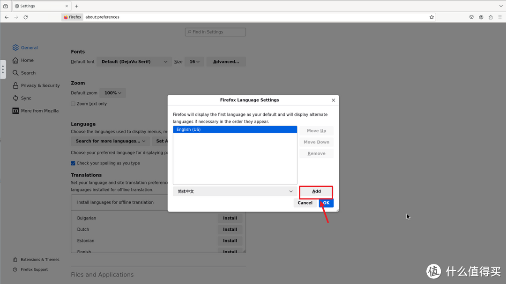Confirm language settings with OK
This screenshot has height=284, width=506.
click(x=326, y=203)
